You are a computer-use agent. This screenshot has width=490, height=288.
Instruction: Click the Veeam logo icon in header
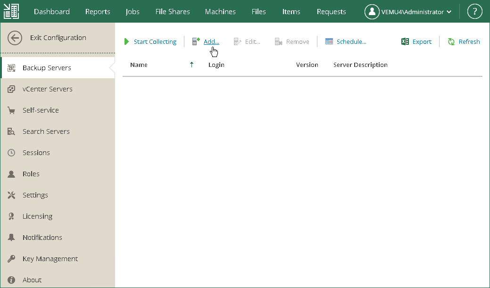[x=11, y=12]
